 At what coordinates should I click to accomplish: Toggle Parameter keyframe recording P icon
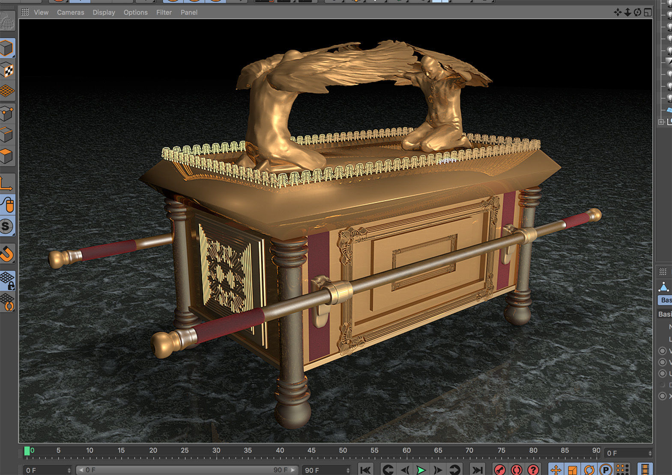(x=606, y=470)
